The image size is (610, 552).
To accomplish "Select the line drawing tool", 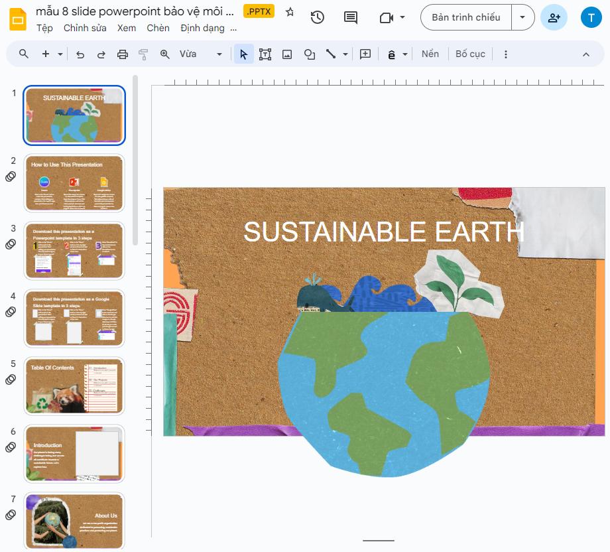I will click(331, 54).
